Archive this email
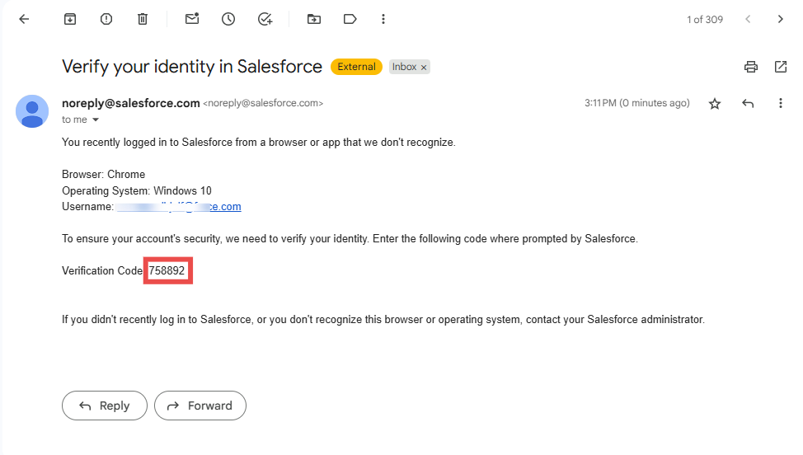Image resolution: width=803 pixels, height=455 pixels. coord(70,19)
